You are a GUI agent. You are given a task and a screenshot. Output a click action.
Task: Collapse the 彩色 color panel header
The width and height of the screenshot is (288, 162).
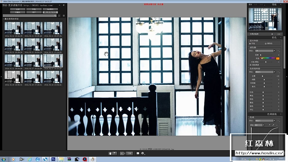pyautogui.click(x=281, y=38)
